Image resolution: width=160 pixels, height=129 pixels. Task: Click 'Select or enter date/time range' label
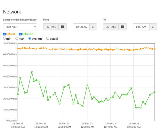[20, 20]
